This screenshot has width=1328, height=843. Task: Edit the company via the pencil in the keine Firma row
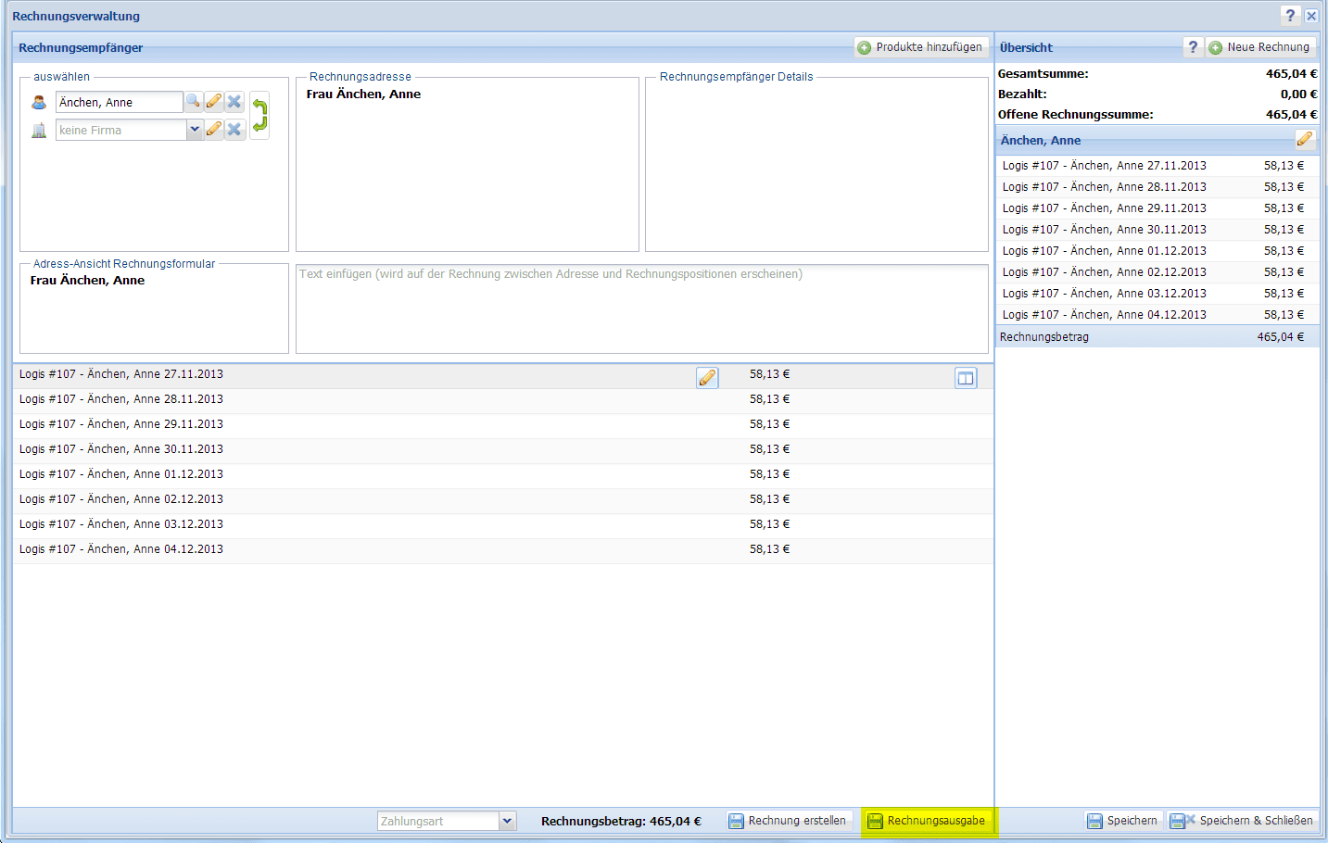(x=214, y=130)
